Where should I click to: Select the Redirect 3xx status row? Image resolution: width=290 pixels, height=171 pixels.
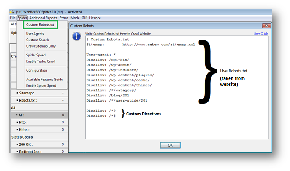(39, 152)
